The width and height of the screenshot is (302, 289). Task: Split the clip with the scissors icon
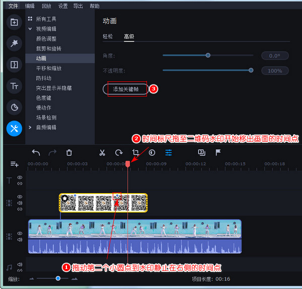pyautogui.click(x=102, y=153)
